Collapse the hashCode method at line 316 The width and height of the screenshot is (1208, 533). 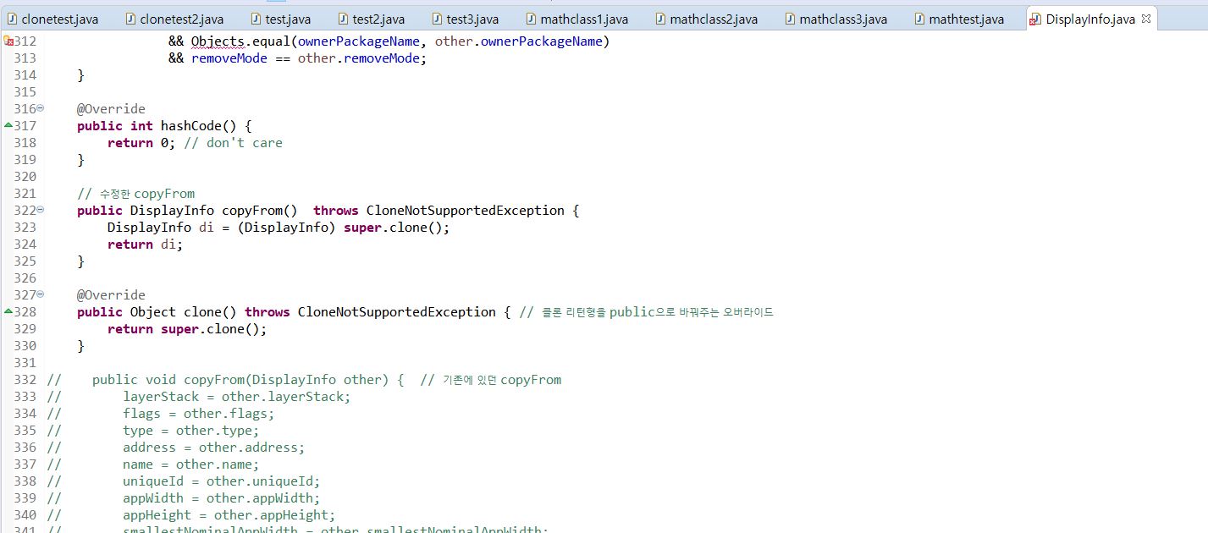[41, 108]
